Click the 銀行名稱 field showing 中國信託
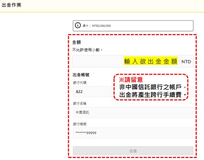Screen dimensions: 204x160 pyautogui.click(x=133, y=112)
